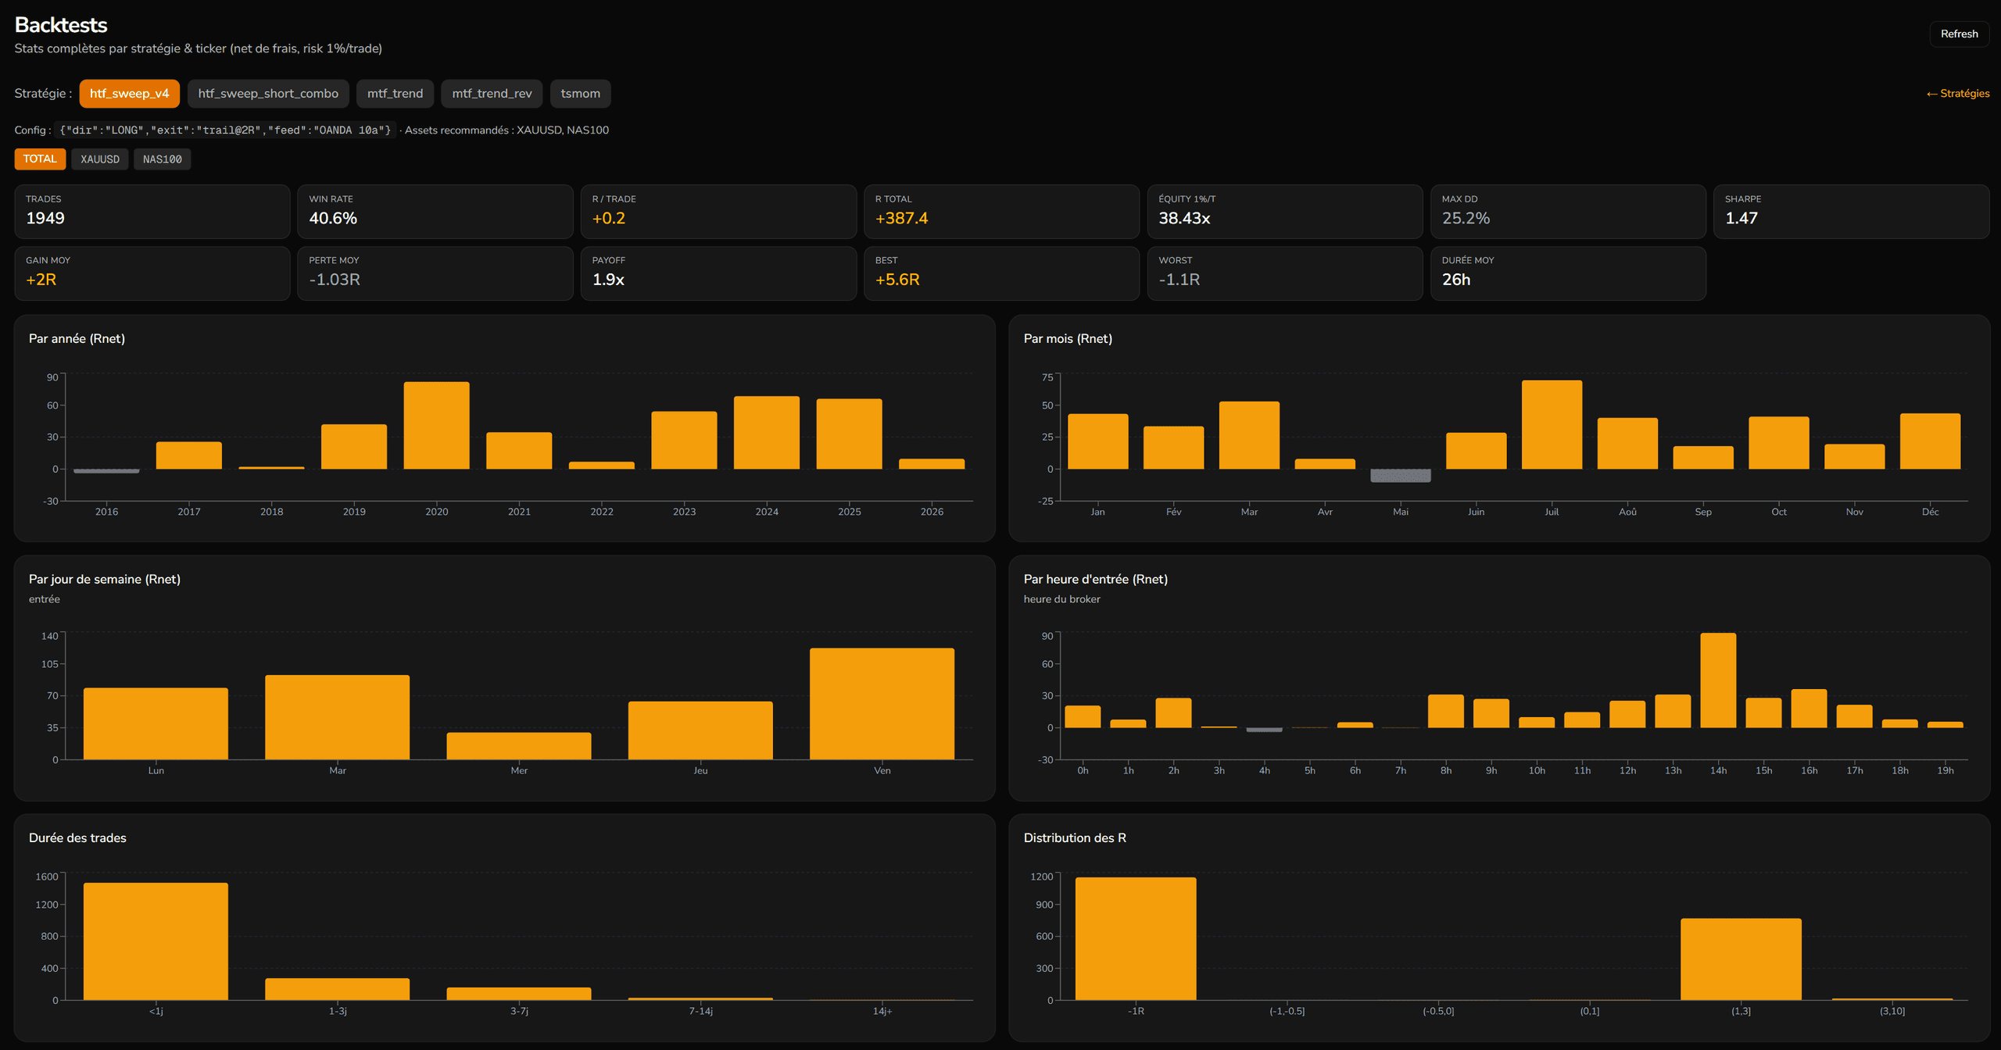
Task: Select the htf_sweep_v4 strategy
Action: pos(129,94)
